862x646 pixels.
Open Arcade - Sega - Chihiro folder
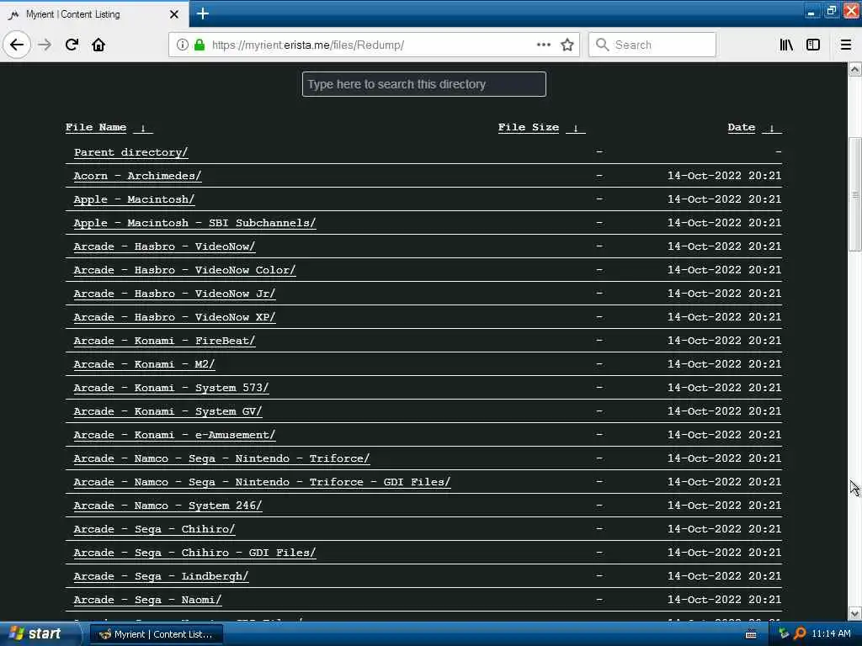pyautogui.click(x=155, y=530)
